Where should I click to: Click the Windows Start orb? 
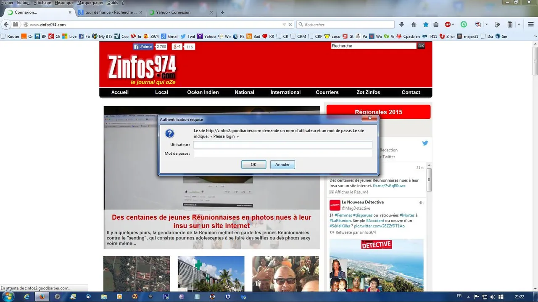[8, 297]
